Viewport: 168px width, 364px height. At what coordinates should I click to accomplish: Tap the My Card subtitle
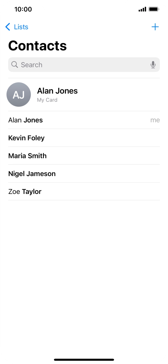coord(47,100)
